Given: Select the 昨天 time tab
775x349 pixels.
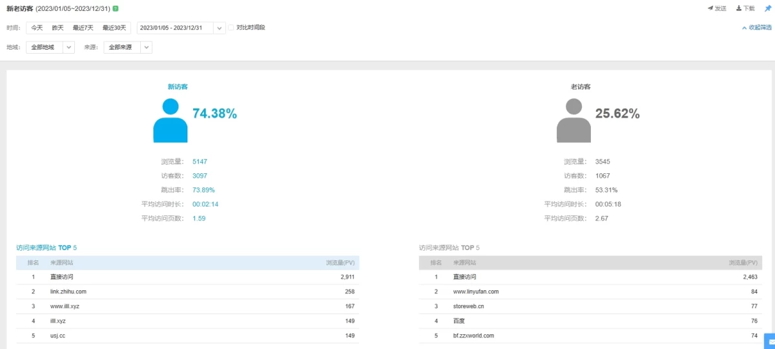Looking at the screenshot, I should click(x=58, y=28).
